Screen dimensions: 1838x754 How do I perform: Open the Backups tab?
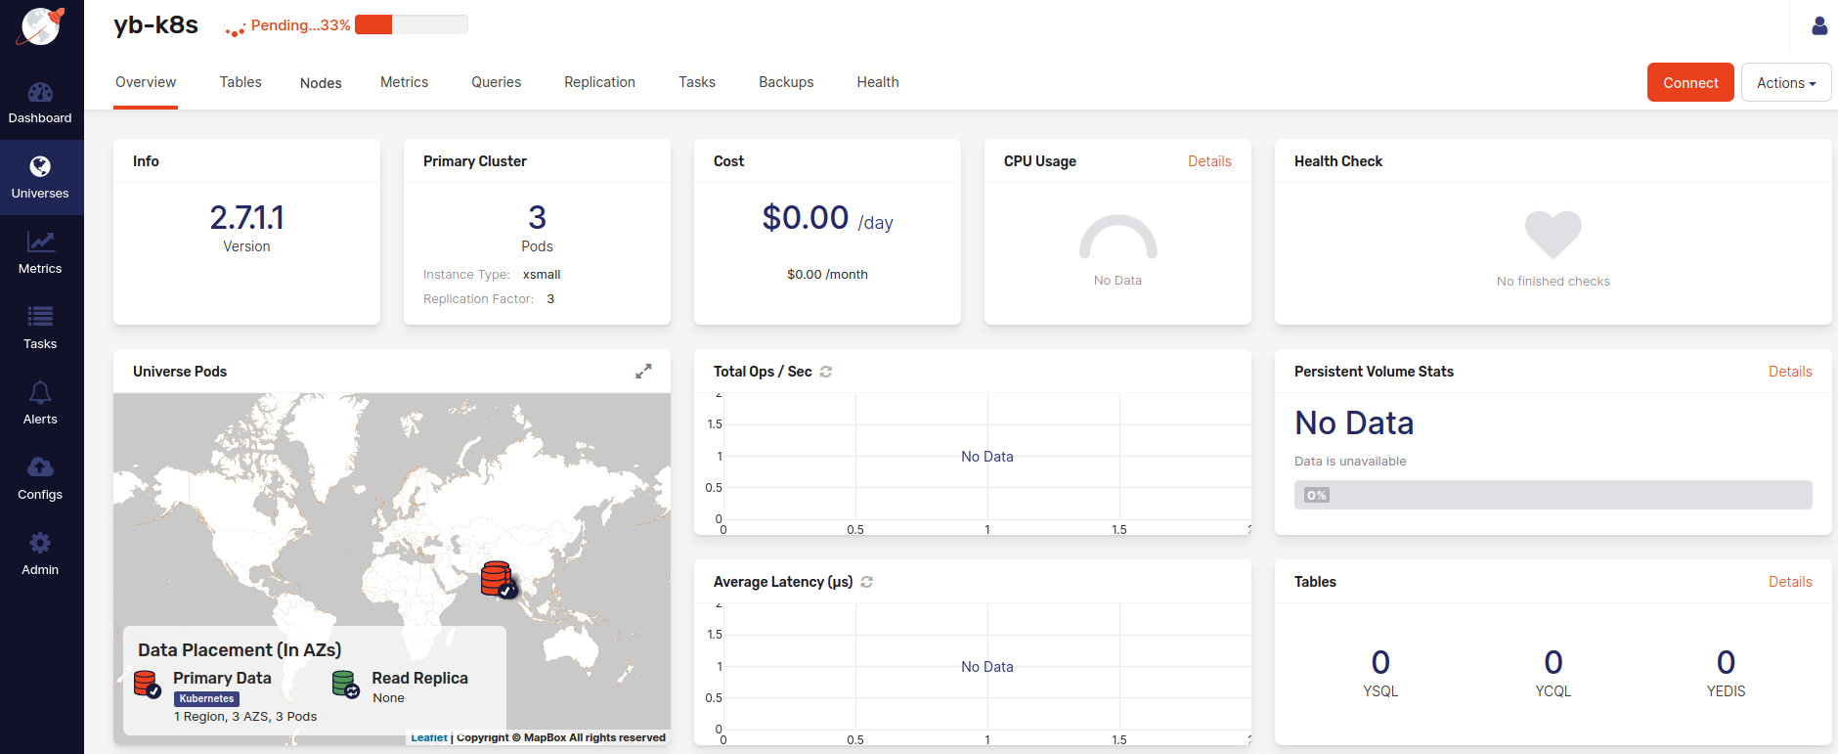tap(786, 82)
